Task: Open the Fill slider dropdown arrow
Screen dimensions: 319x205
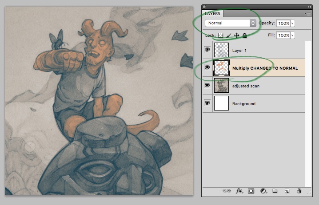Action: pos(292,35)
